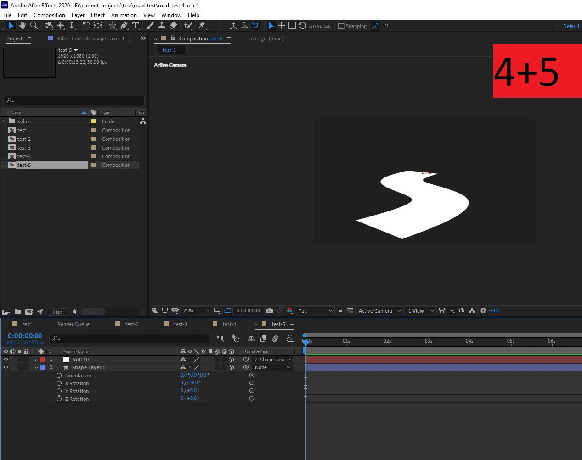Toggle Y Rotation stopwatch
The image size is (582, 460).
59,391
